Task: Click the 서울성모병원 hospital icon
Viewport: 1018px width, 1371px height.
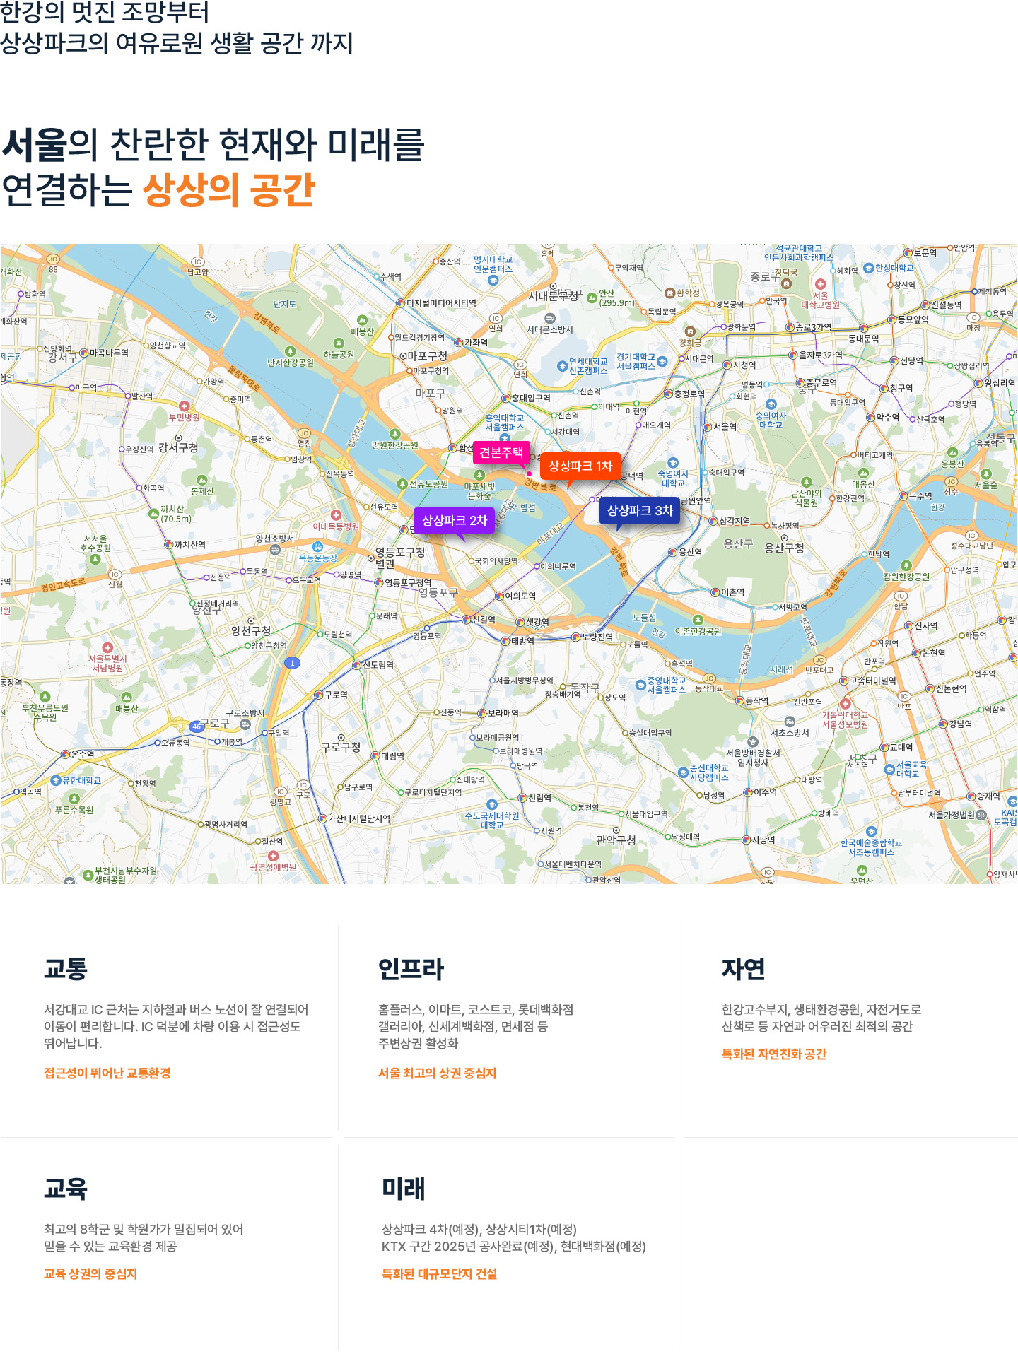Action: tap(845, 704)
